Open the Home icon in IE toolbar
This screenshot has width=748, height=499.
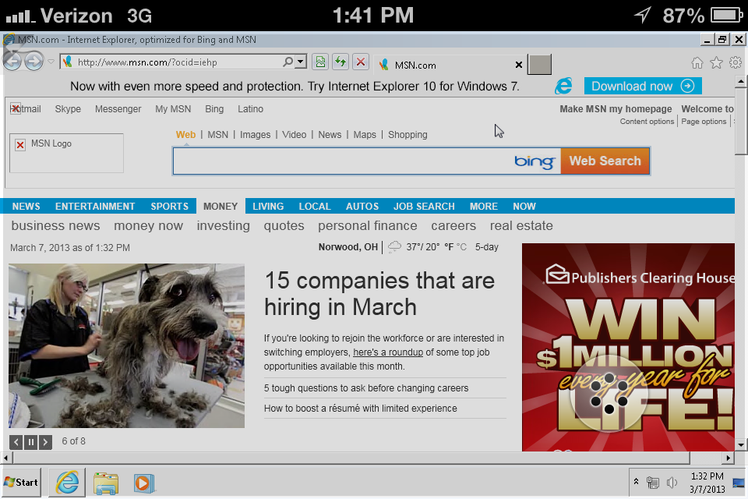tap(697, 62)
